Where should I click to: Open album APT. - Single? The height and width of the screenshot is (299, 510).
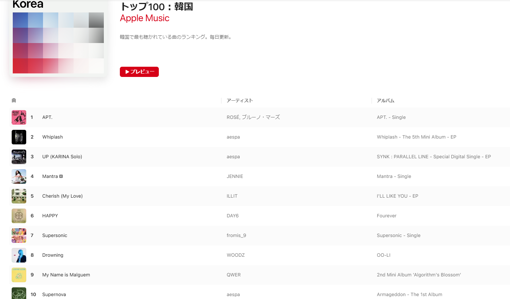[x=391, y=117]
